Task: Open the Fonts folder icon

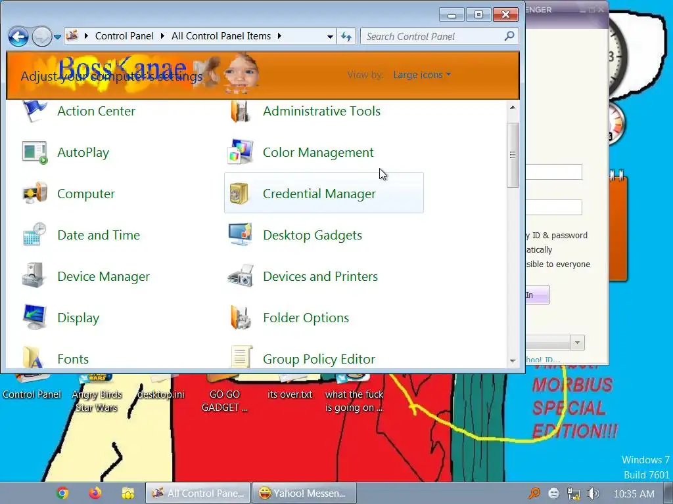Action: point(34,358)
